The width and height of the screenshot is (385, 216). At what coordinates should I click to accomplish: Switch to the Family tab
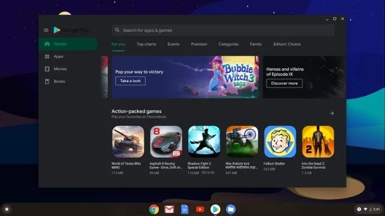pos(256,44)
